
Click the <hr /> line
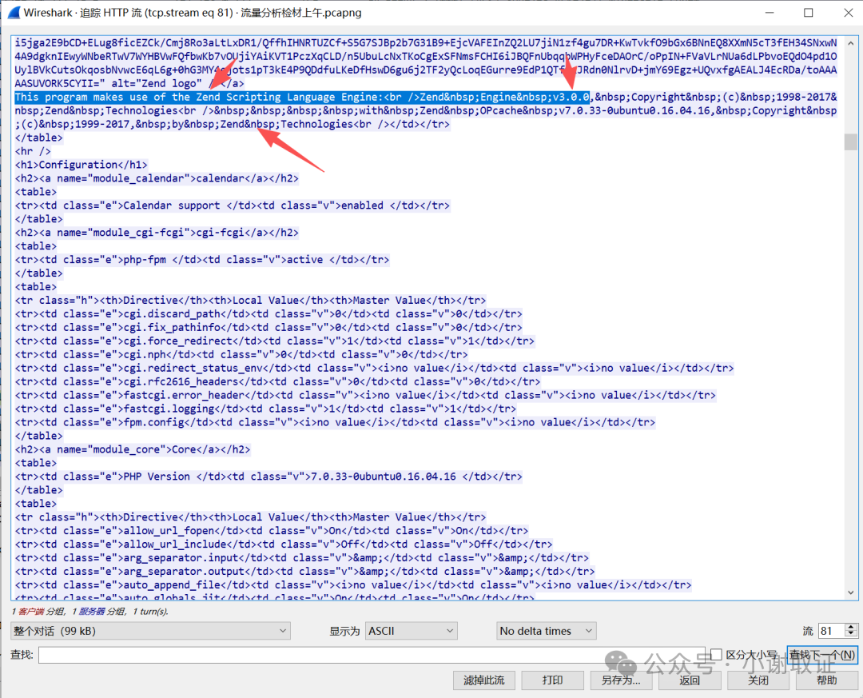[x=33, y=151]
